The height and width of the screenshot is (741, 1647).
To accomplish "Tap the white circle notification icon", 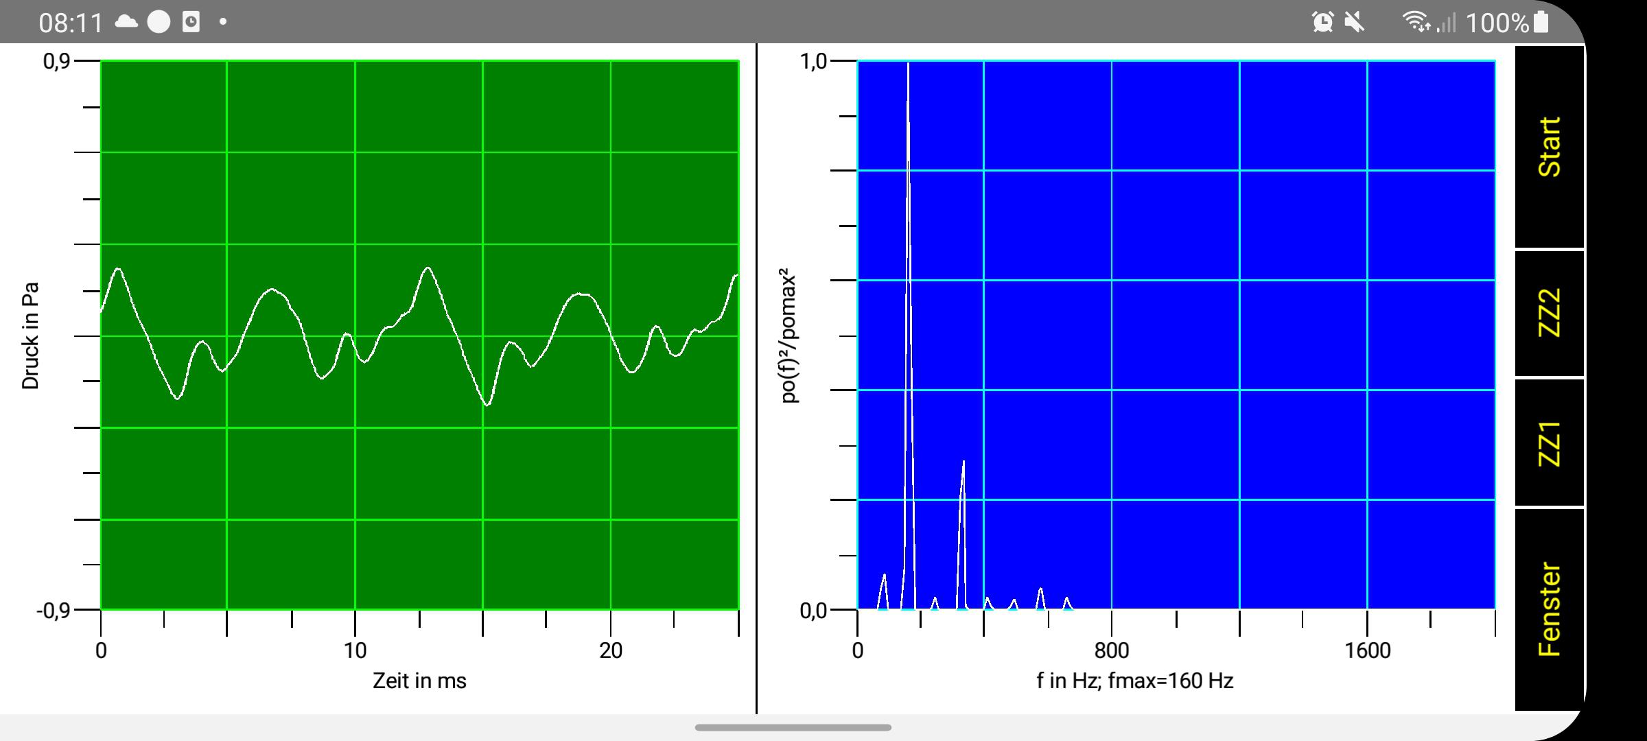I will (x=159, y=22).
